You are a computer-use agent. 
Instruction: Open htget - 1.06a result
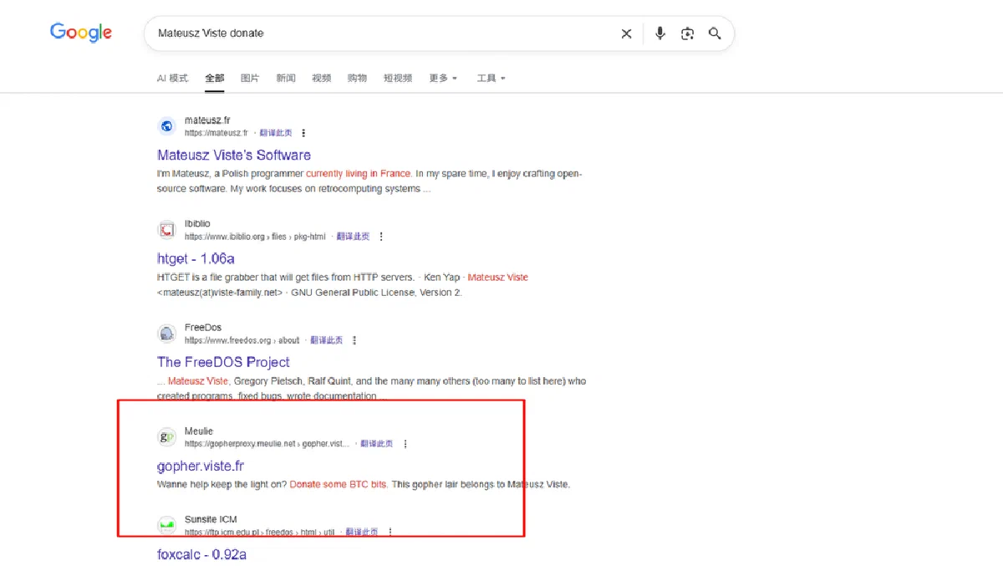(x=196, y=258)
